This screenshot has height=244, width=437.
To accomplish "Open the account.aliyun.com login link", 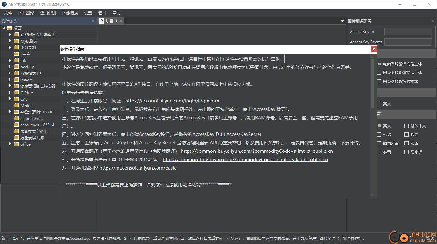I will tap(172, 101).
